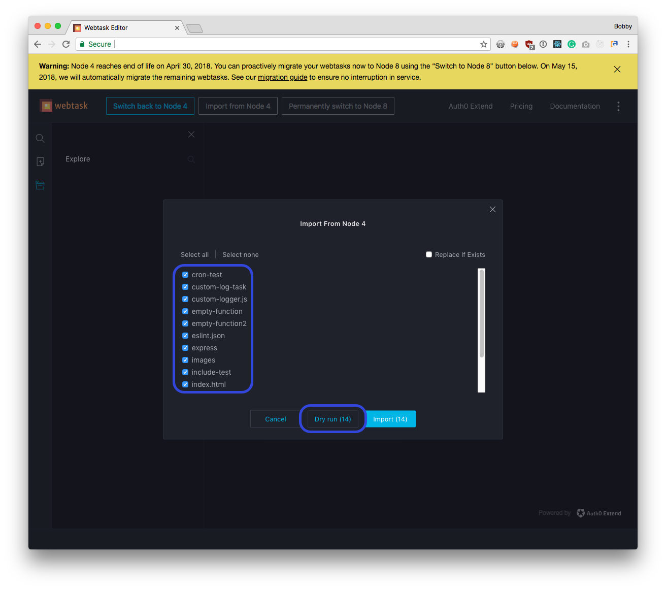
Task: Uncheck the cron-test checkbox
Action: pyautogui.click(x=185, y=275)
